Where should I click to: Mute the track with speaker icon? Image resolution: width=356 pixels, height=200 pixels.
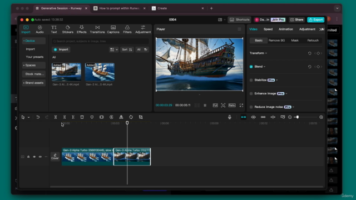click(x=40, y=157)
